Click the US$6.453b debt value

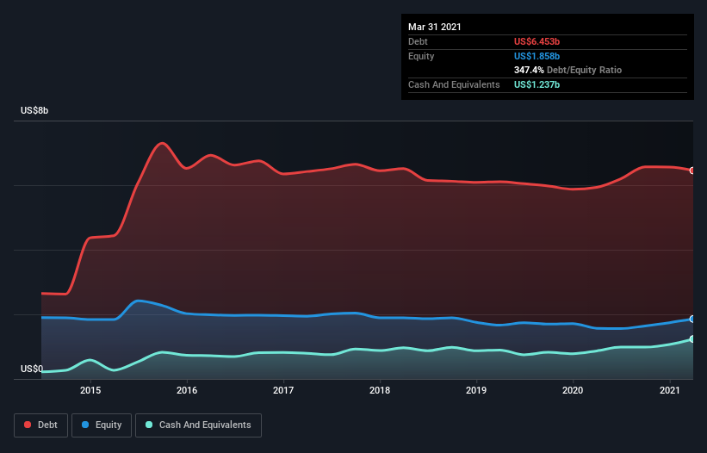click(x=536, y=41)
